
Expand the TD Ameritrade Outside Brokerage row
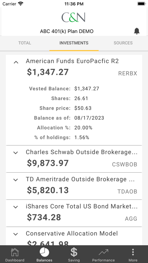(15, 180)
